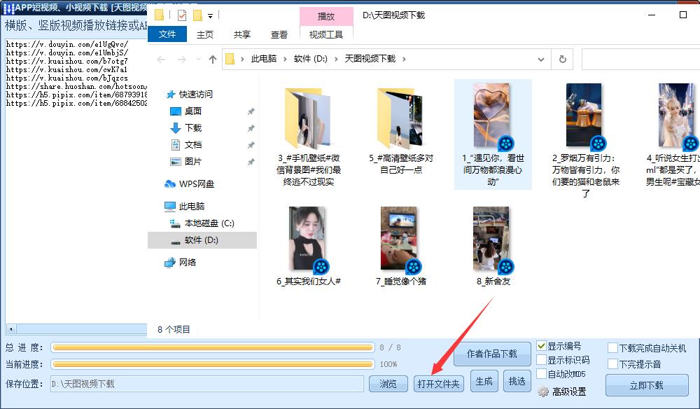This screenshot has width=700, height=409.
Task: Open the quick access toolbar customize dropdown
Action: (210, 15)
